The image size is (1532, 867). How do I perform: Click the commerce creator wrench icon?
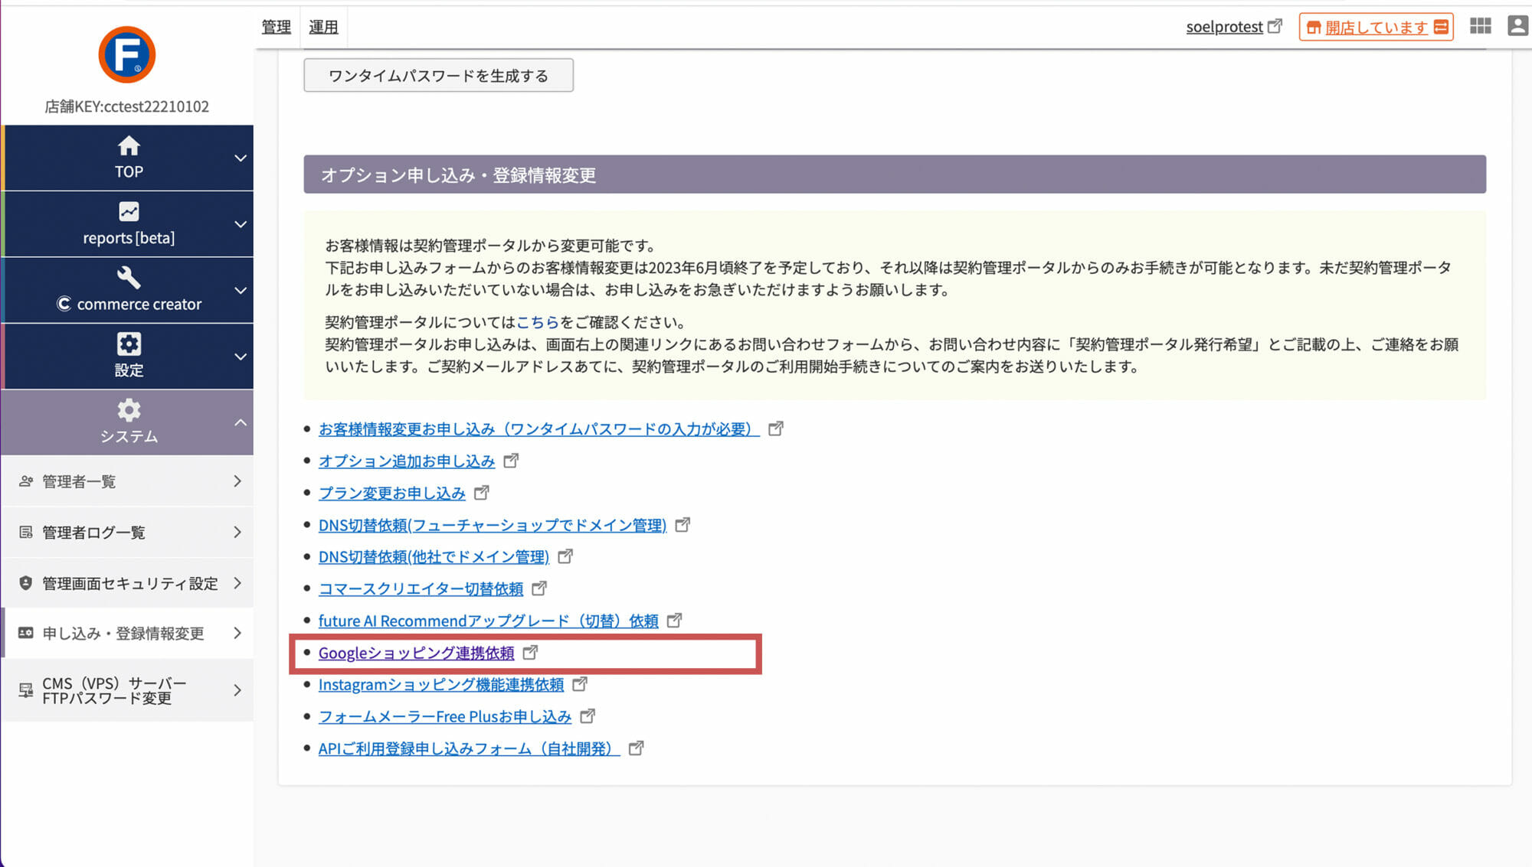pyautogui.click(x=129, y=277)
